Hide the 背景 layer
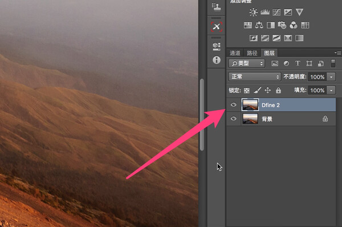 click(233, 119)
